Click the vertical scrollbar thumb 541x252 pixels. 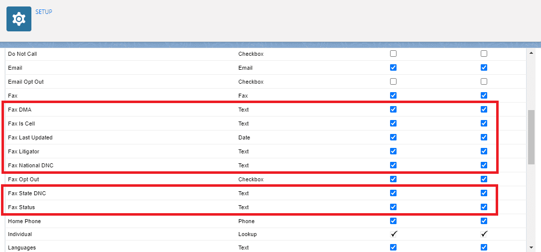(531, 137)
